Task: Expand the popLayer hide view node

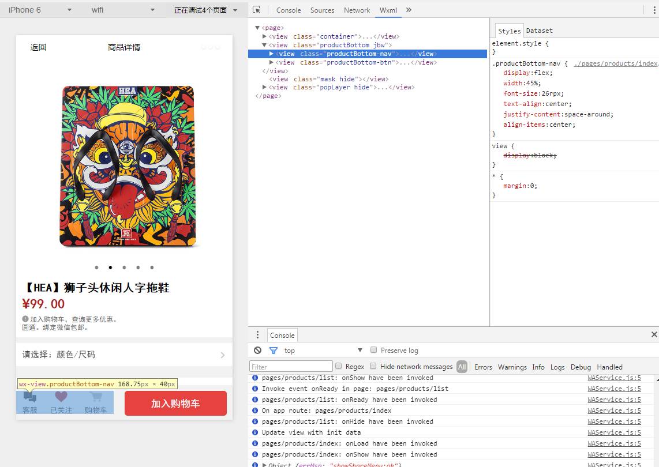Action: click(x=264, y=87)
